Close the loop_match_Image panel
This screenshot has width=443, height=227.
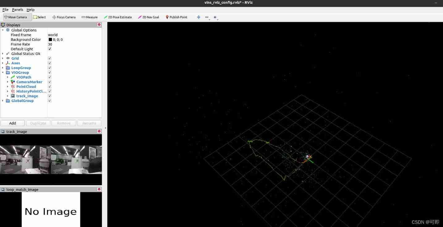pyautogui.click(x=99, y=189)
